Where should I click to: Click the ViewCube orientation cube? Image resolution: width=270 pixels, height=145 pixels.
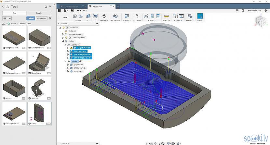pos(261,21)
